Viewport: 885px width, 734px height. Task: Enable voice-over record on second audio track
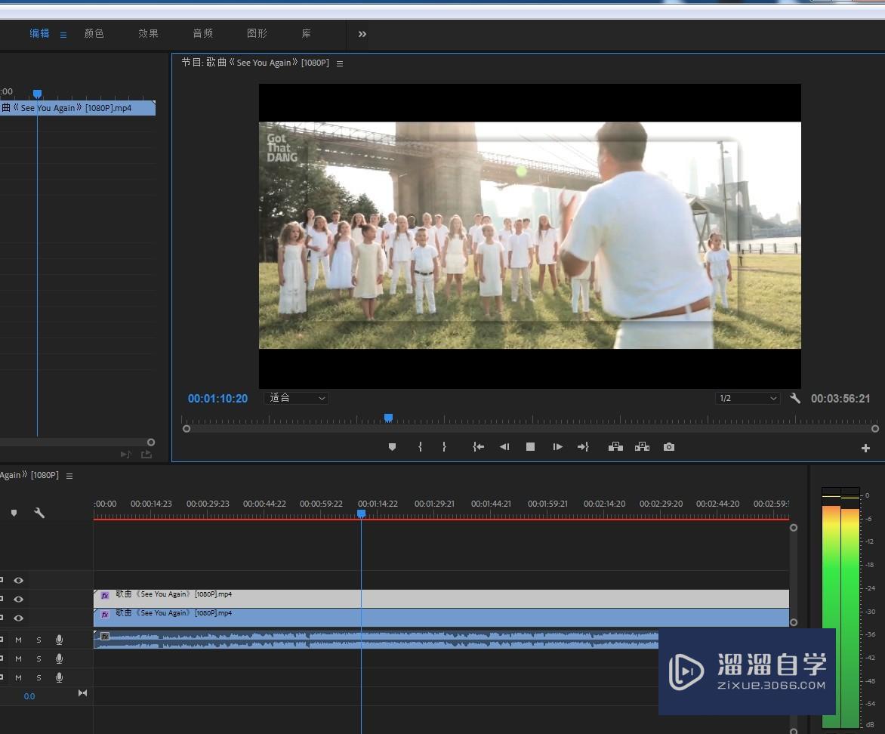(59, 658)
